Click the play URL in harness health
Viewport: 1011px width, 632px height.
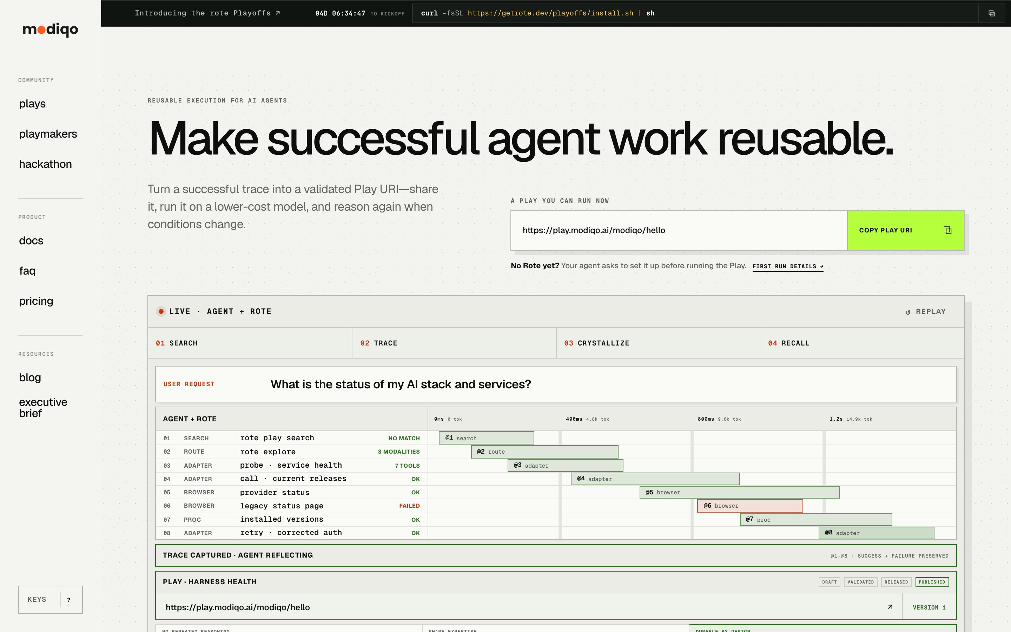238,607
